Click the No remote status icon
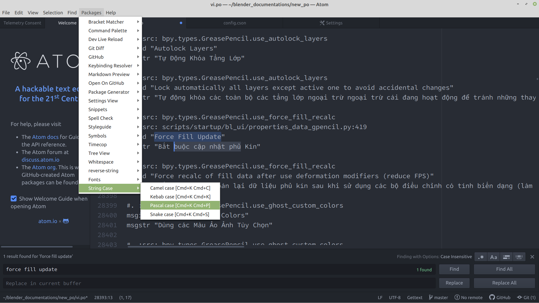Image resolution: width=539 pixels, height=303 pixels. click(457, 297)
